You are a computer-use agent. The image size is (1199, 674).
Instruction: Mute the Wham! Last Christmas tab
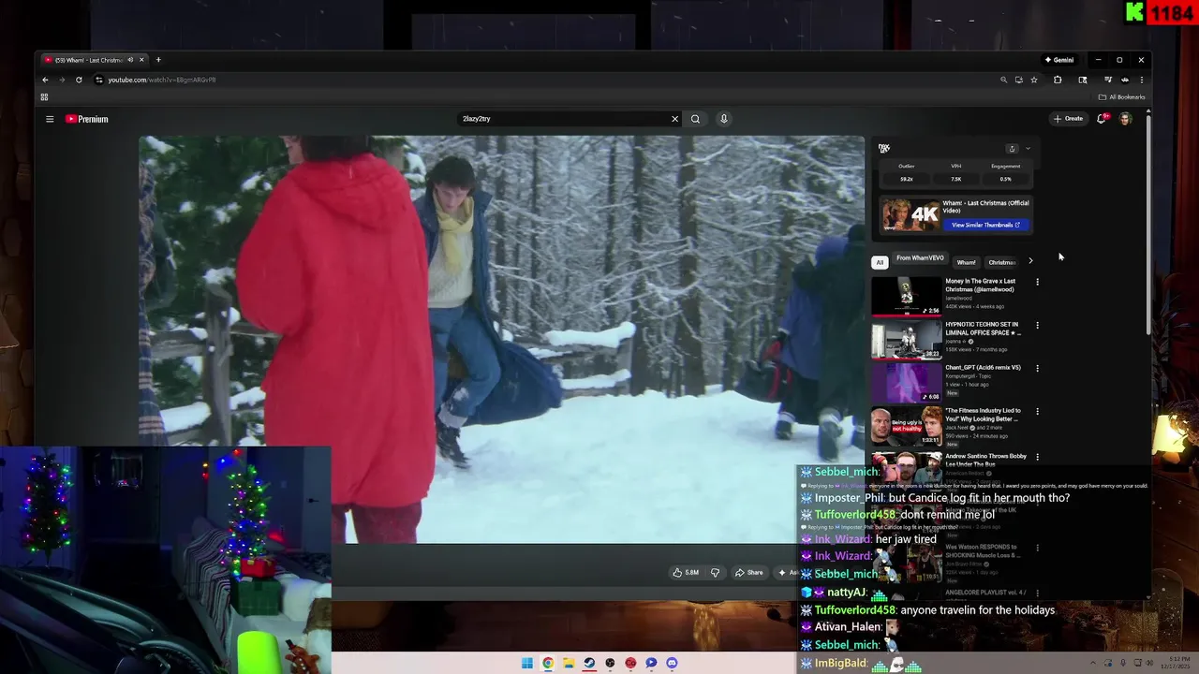coord(130,60)
